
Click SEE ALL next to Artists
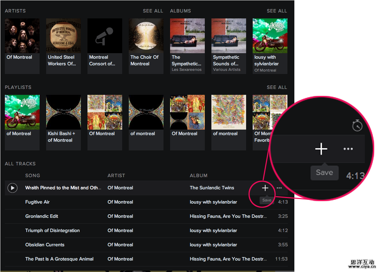pyautogui.click(x=153, y=11)
